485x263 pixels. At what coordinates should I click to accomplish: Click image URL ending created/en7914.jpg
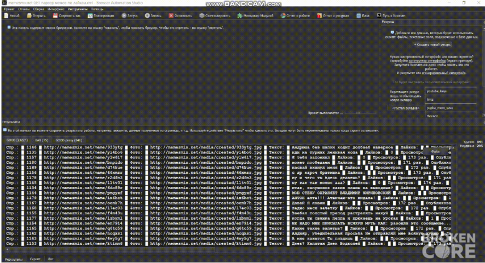tap(206, 224)
